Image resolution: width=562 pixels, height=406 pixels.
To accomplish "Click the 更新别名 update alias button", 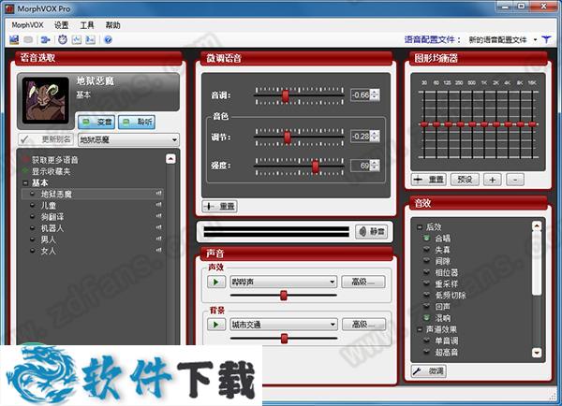I will (46, 139).
